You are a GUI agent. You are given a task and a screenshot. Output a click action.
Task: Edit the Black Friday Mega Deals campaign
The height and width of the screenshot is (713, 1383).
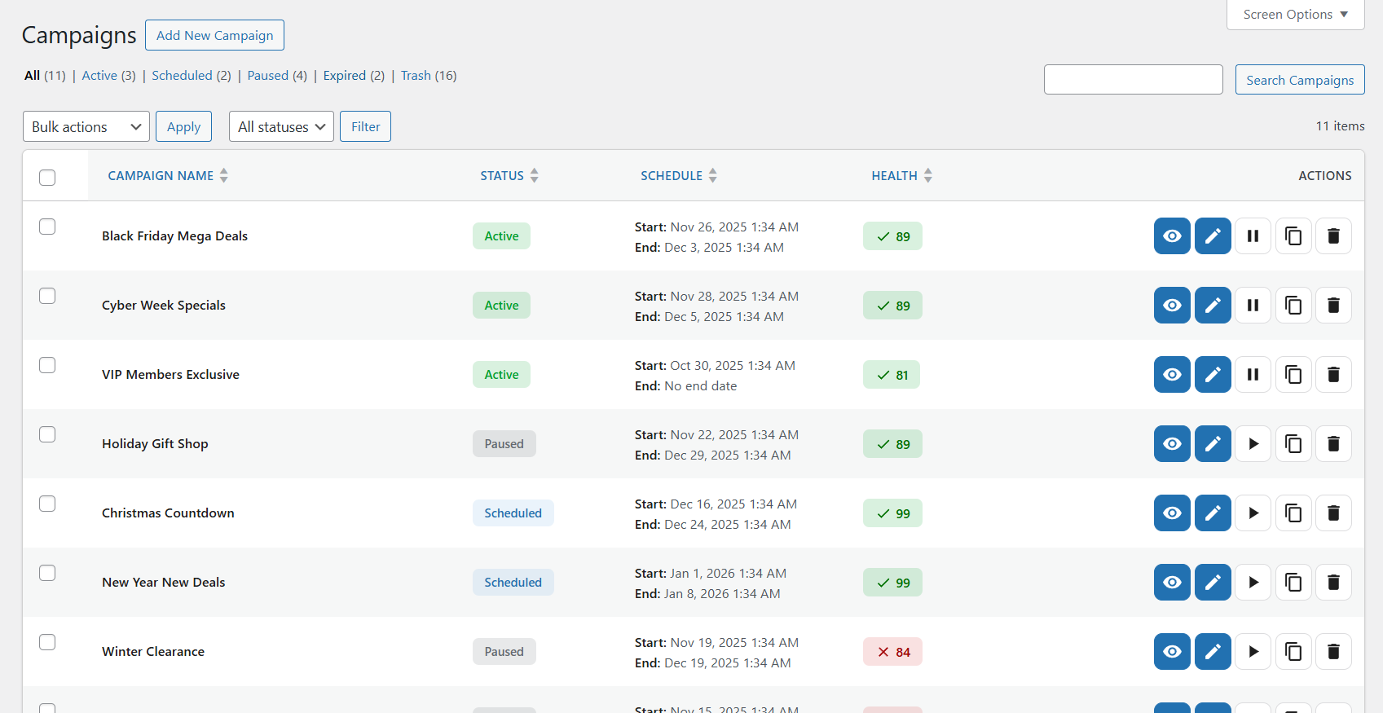(x=1213, y=236)
